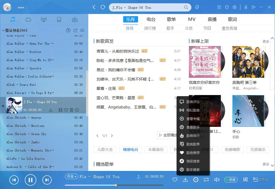Click the playlist panel scrollbar
This screenshot has width=275, height=189.
click(87, 93)
